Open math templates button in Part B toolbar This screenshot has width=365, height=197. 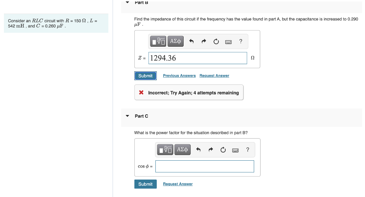[158, 41]
